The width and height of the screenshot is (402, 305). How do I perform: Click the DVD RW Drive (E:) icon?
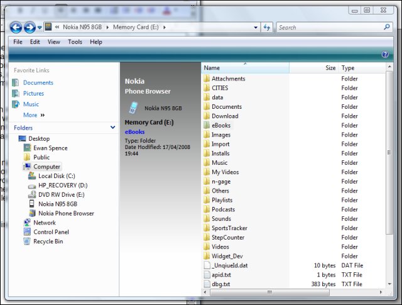[32, 194]
